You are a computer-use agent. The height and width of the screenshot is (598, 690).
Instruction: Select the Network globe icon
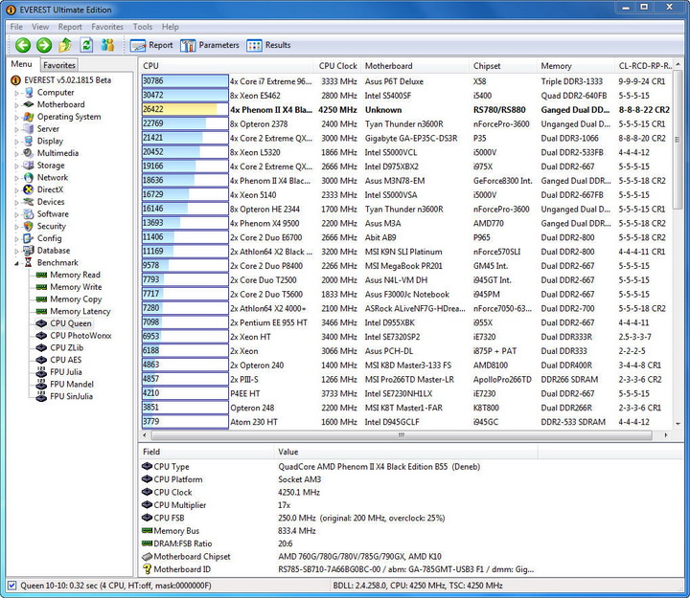click(29, 178)
